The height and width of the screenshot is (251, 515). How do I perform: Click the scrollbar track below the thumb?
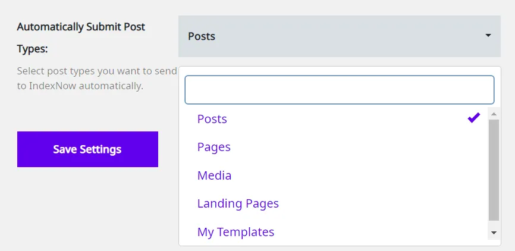[494, 224]
